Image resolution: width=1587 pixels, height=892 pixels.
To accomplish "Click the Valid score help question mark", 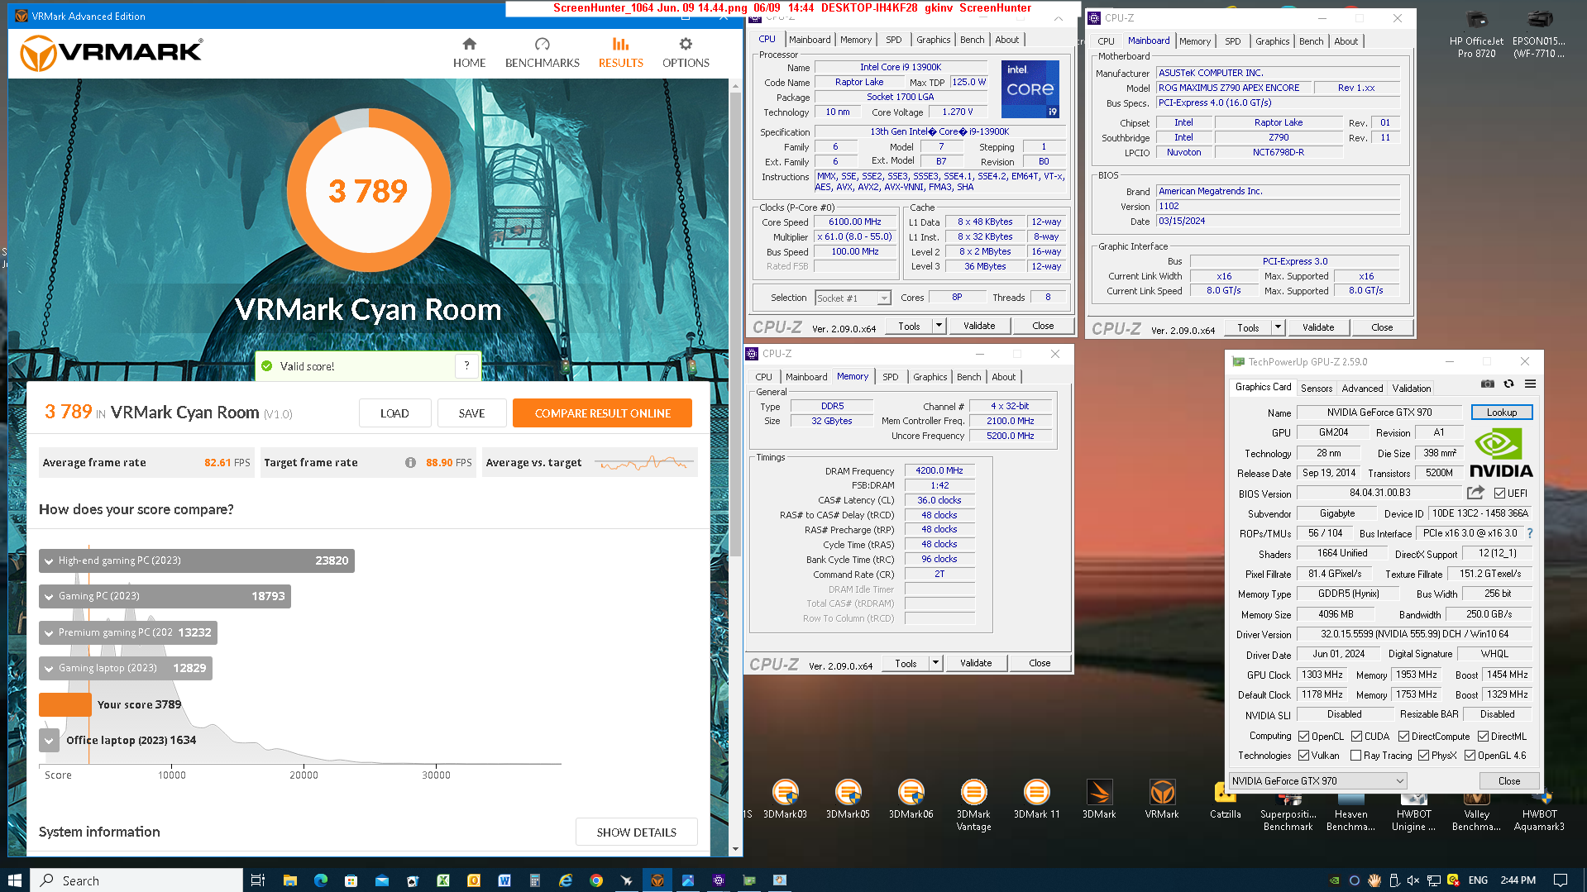I will (466, 365).
